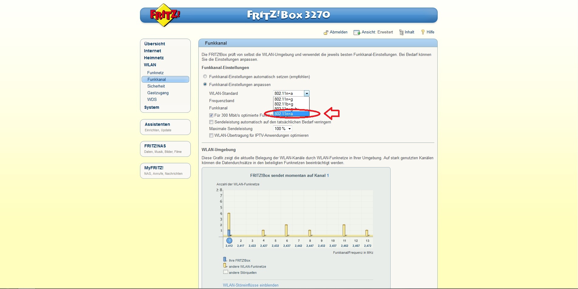Click the tall channel 1 bar in chart
This screenshot has height=289, width=578.
pos(229,224)
